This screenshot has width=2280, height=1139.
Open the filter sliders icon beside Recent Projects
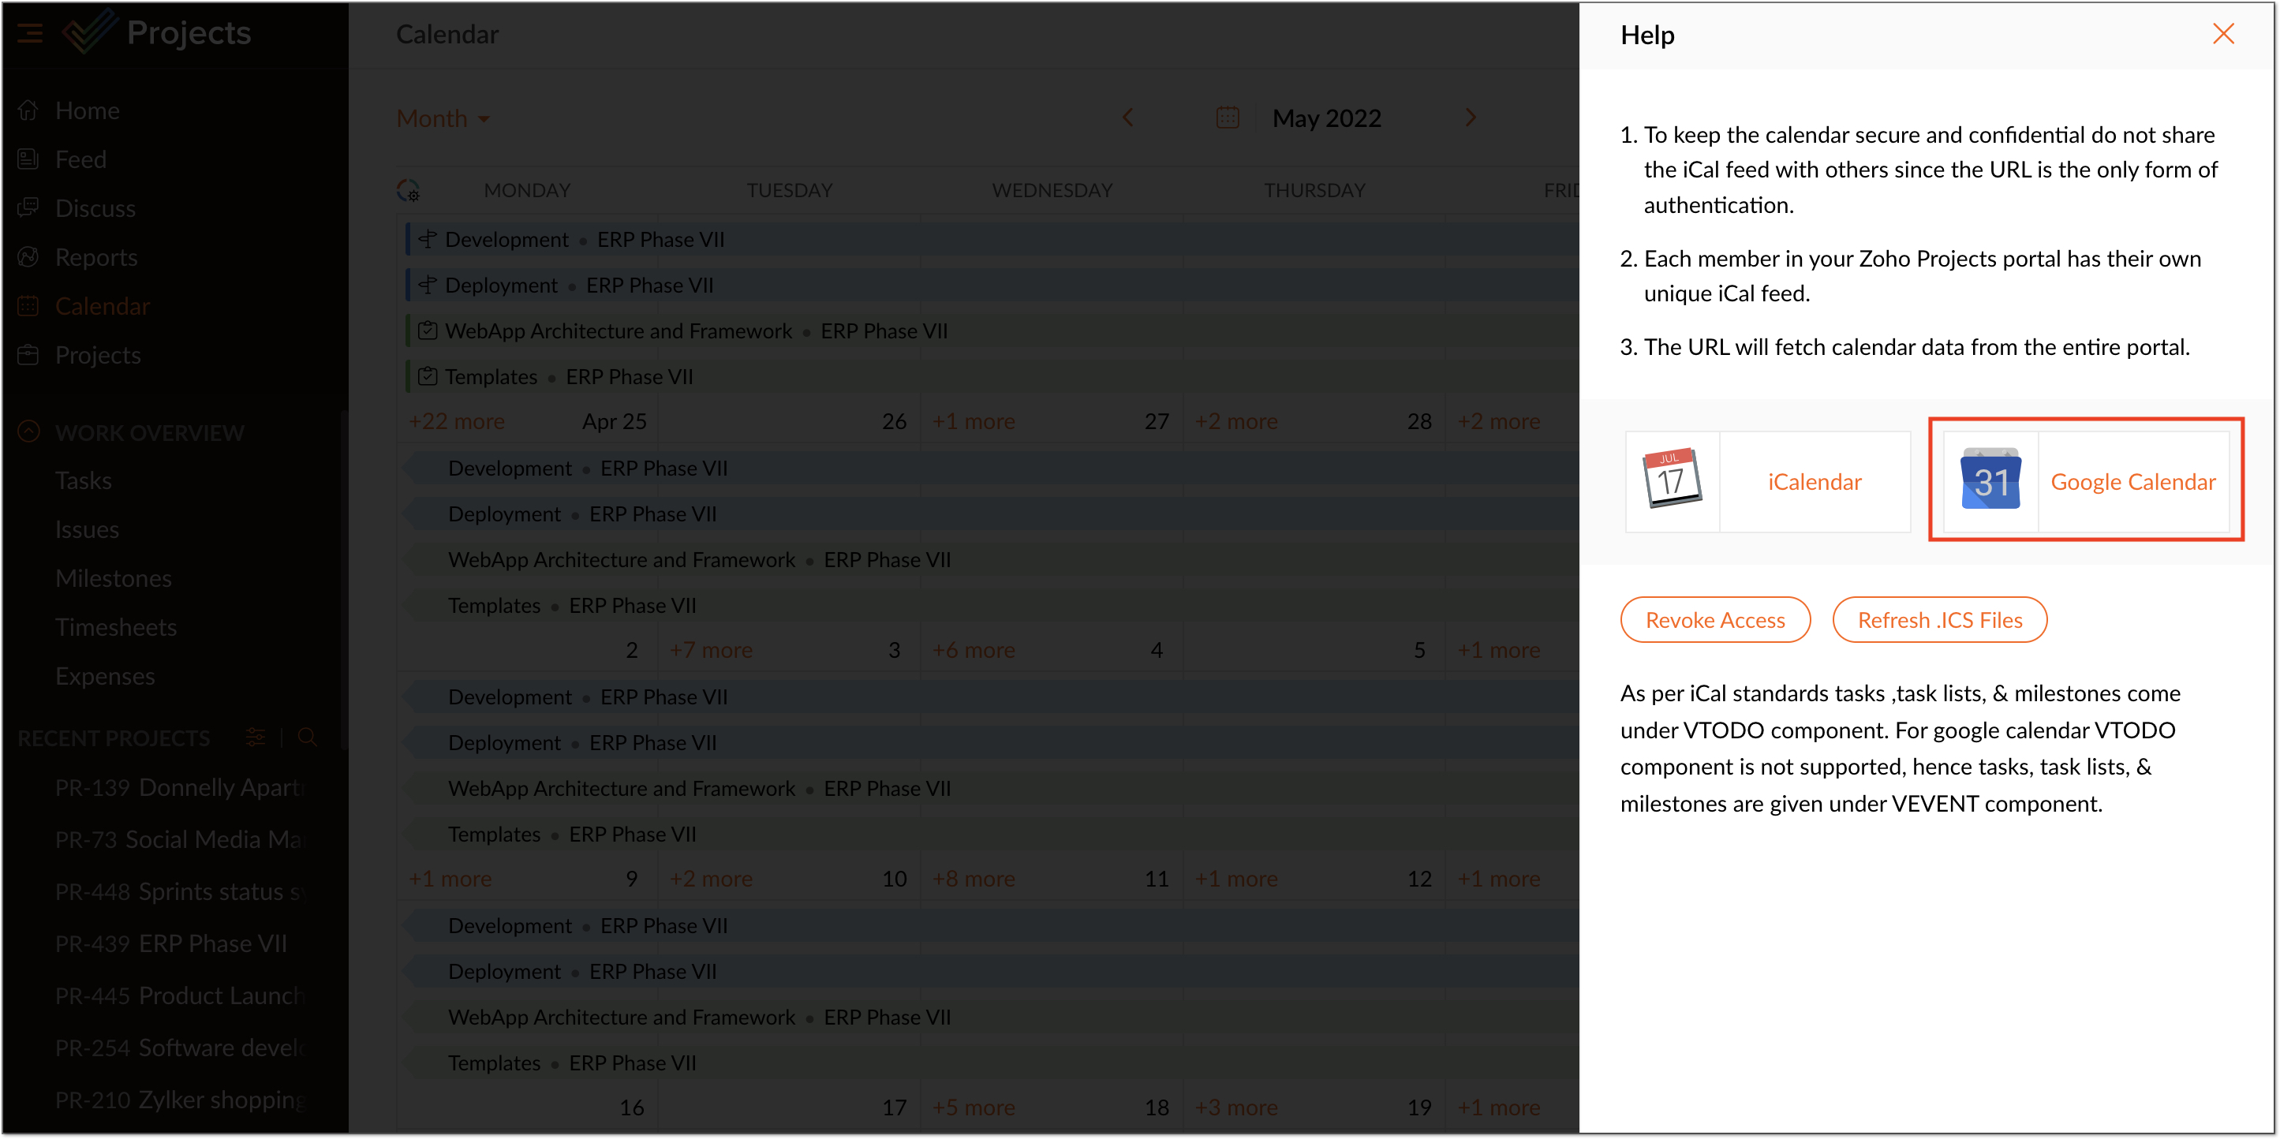[255, 738]
